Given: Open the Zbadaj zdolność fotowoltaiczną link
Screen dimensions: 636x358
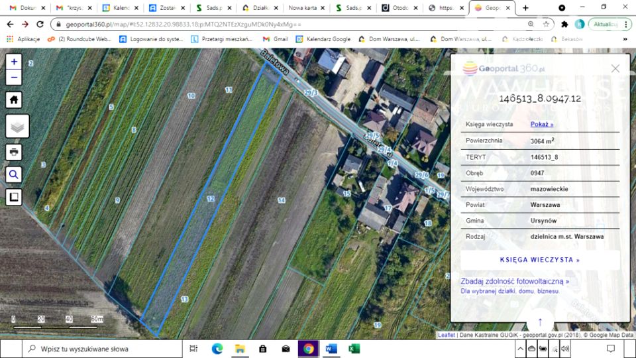Looking at the screenshot, I should [514, 281].
